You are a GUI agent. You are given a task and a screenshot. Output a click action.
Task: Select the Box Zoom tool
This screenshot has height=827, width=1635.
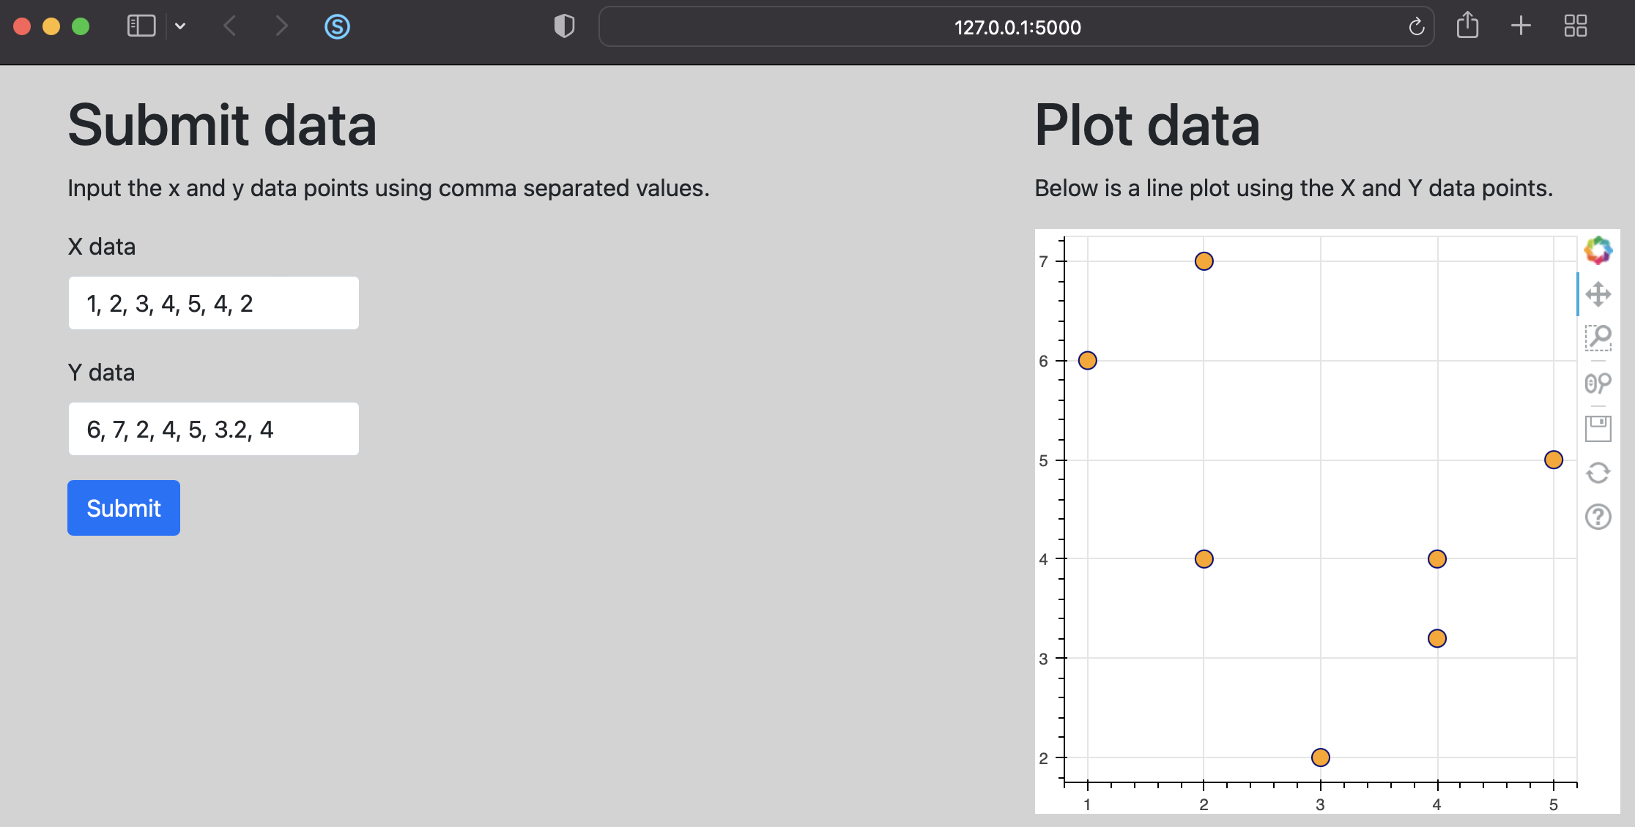[1598, 338]
